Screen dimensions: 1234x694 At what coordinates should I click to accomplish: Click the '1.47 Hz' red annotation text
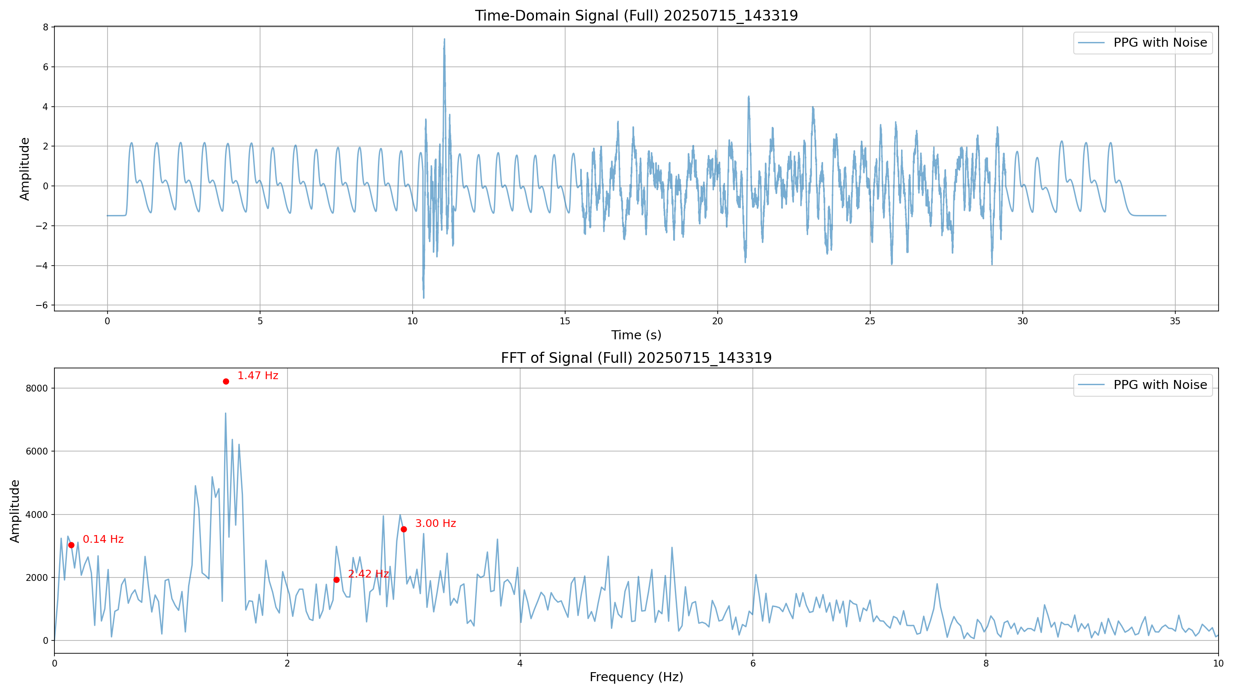coord(258,376)
